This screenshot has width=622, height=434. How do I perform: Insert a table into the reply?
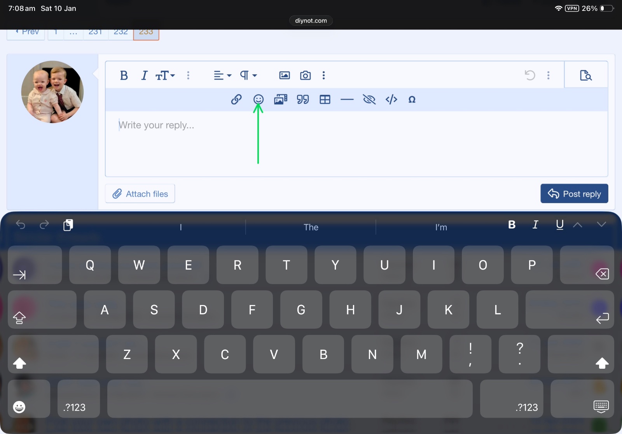pyautogui.click(x=325, y=99)
